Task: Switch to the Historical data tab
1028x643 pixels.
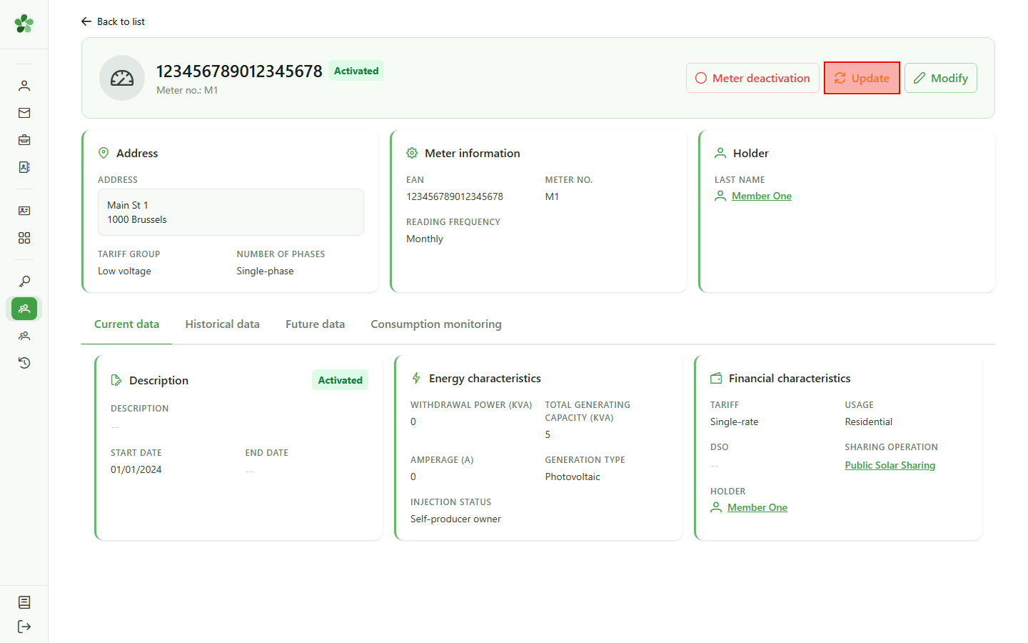Action: tap(223, 324)
